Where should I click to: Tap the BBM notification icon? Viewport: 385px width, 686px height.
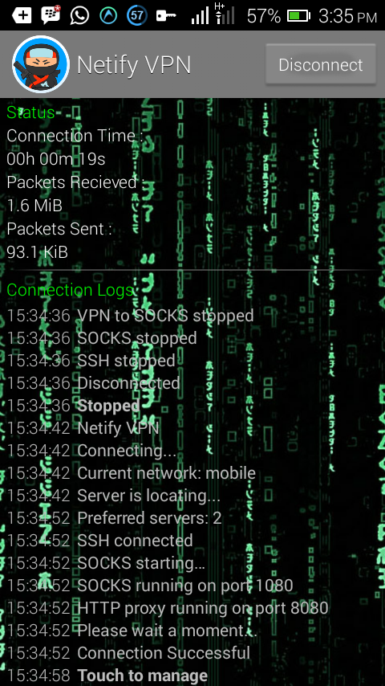point(51,15)
